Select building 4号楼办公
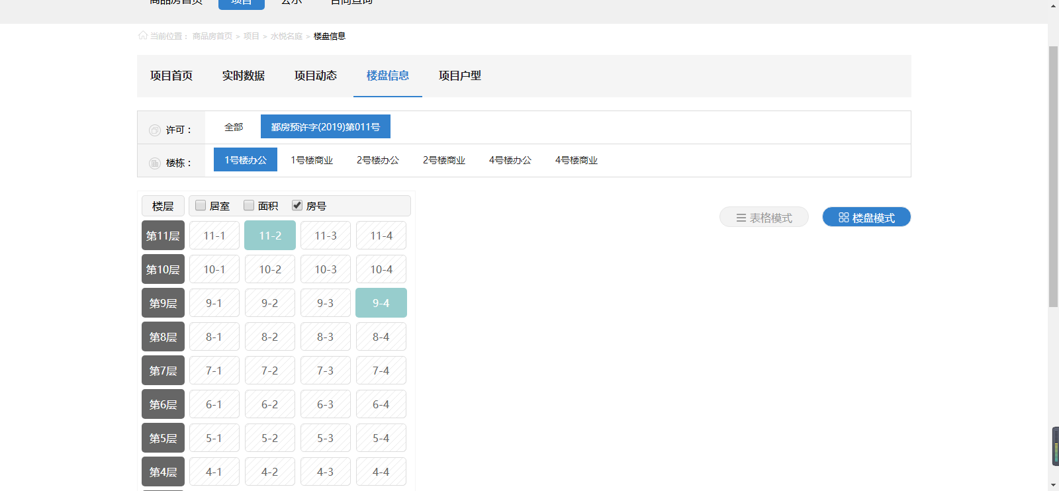 pos(510,160)
